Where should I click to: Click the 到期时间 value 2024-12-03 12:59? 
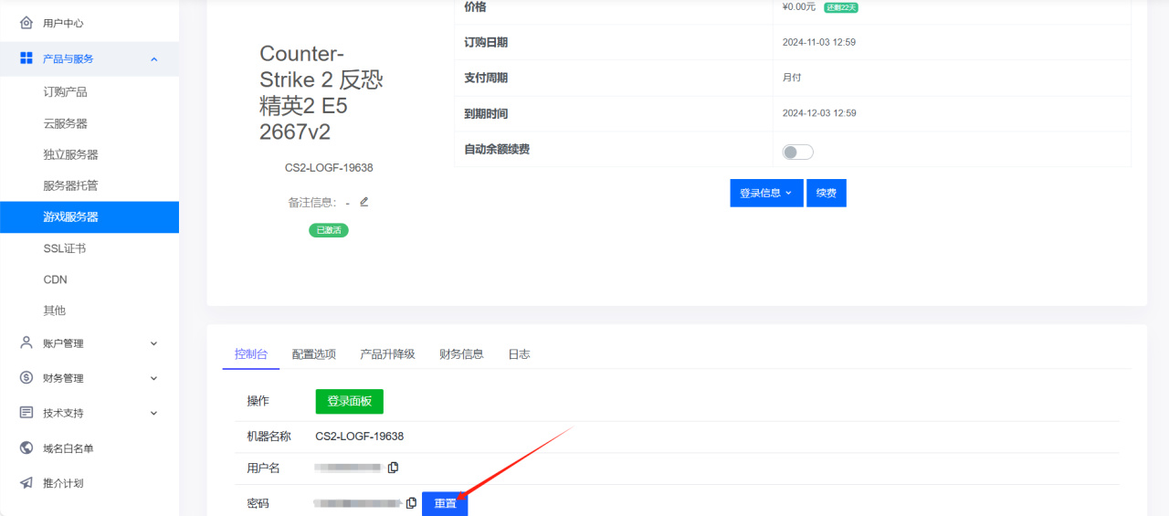point(819,113)
